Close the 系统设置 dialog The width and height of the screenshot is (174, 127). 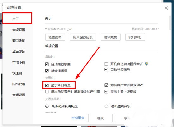tap(166, 8)
